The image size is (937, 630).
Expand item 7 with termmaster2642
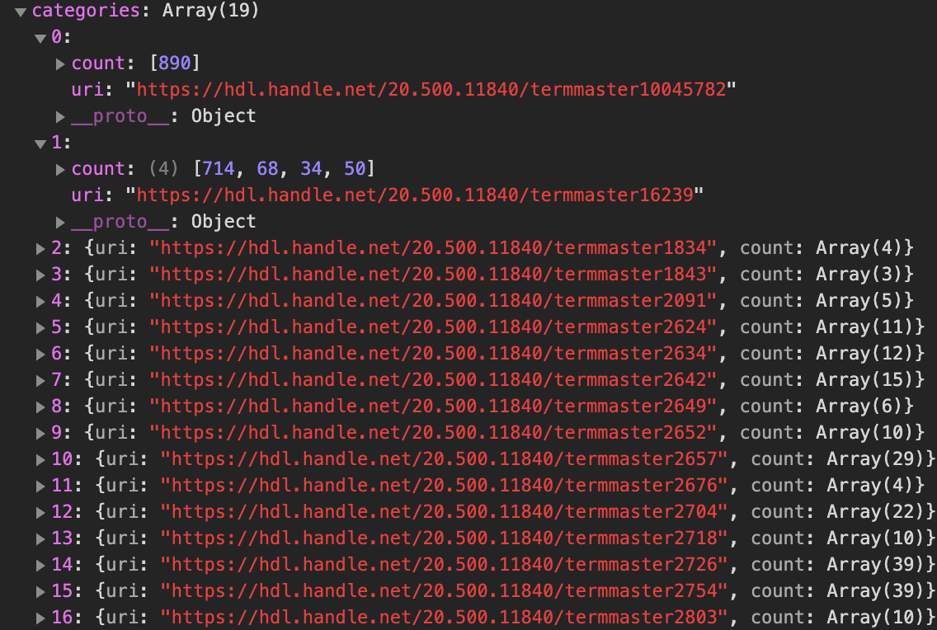(x=40, y=380)
